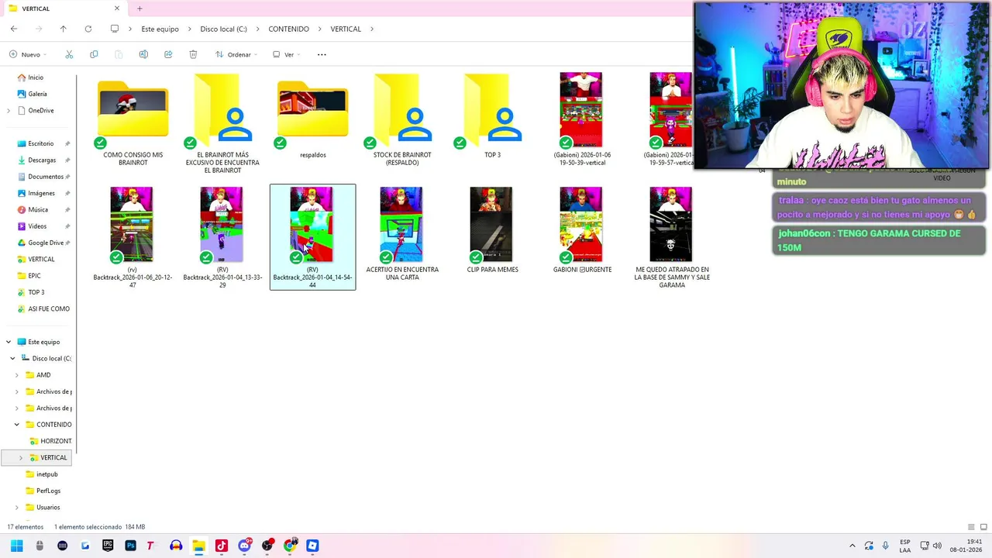The width and height of the screenshot is (992, 558).
Task: Click the ESP LAA language indicator
Action: (905, 546)
